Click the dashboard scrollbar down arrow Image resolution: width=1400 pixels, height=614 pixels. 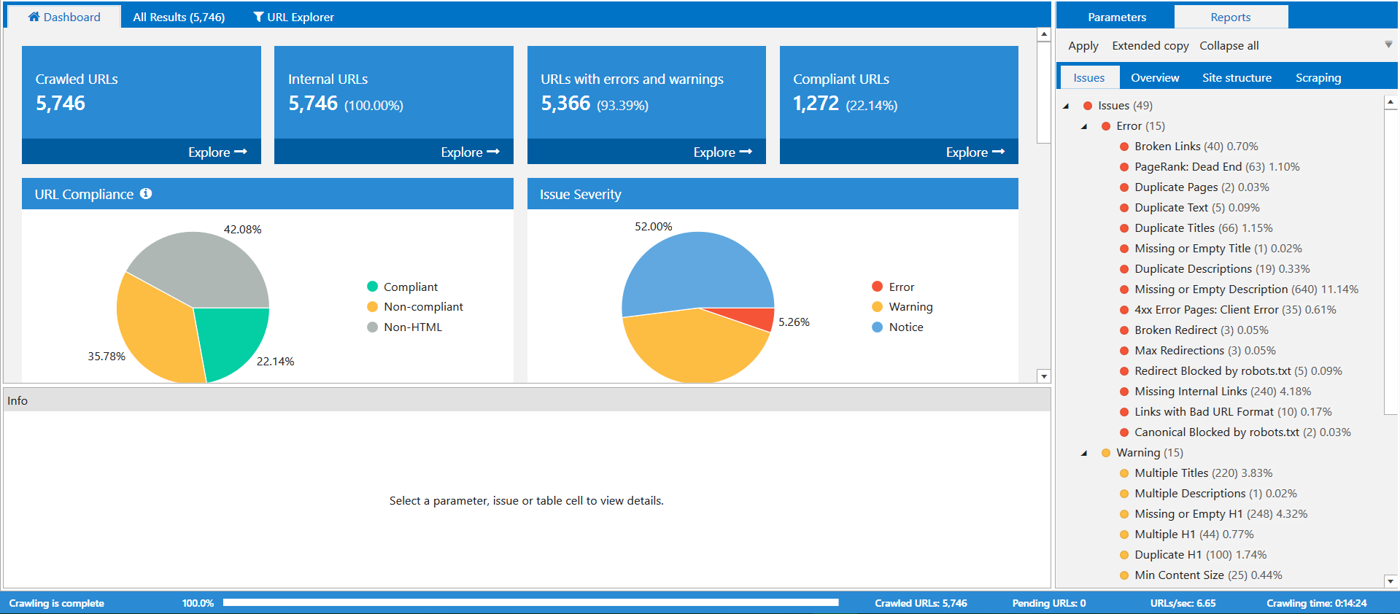[1044, 376]
